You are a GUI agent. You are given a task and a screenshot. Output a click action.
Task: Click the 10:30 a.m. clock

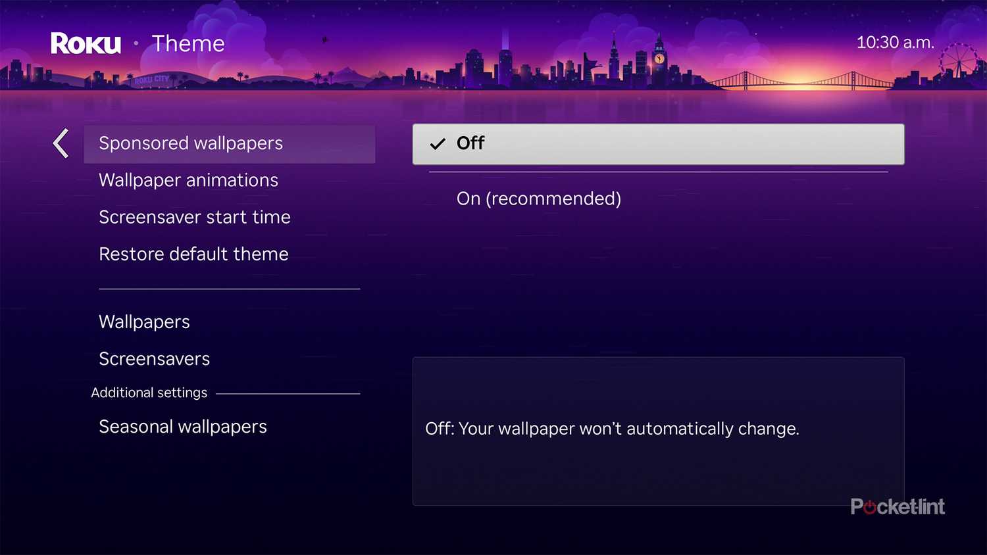pyautogui.click(x=895, y=43)
